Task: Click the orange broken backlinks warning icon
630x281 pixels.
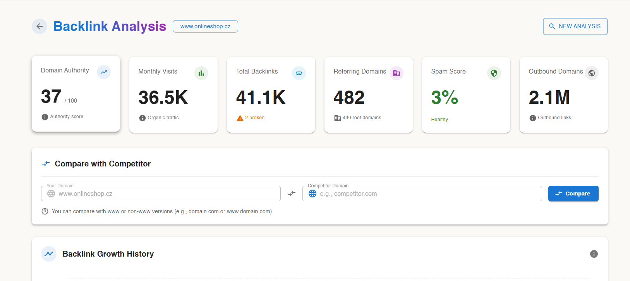Action: [240, 118]
